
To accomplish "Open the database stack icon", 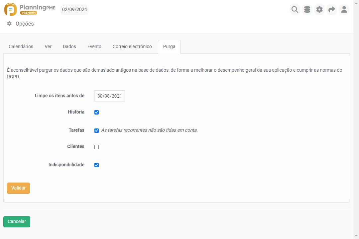I will [x=307, y=10].
